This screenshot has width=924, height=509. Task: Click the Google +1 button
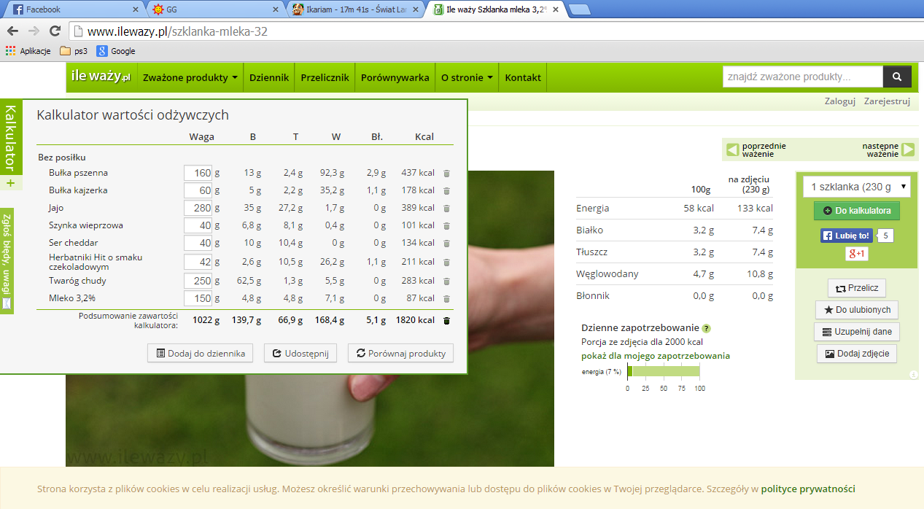coord(856,254)
